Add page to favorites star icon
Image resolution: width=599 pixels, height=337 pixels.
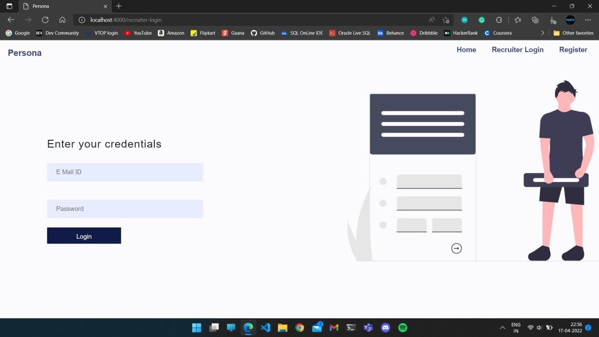[446, 20]
